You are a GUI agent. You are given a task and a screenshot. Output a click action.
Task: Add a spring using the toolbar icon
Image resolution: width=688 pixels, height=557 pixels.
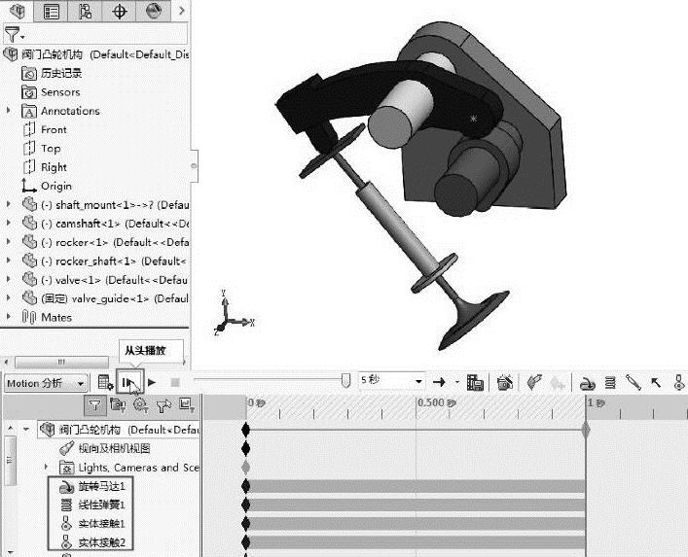610,383
